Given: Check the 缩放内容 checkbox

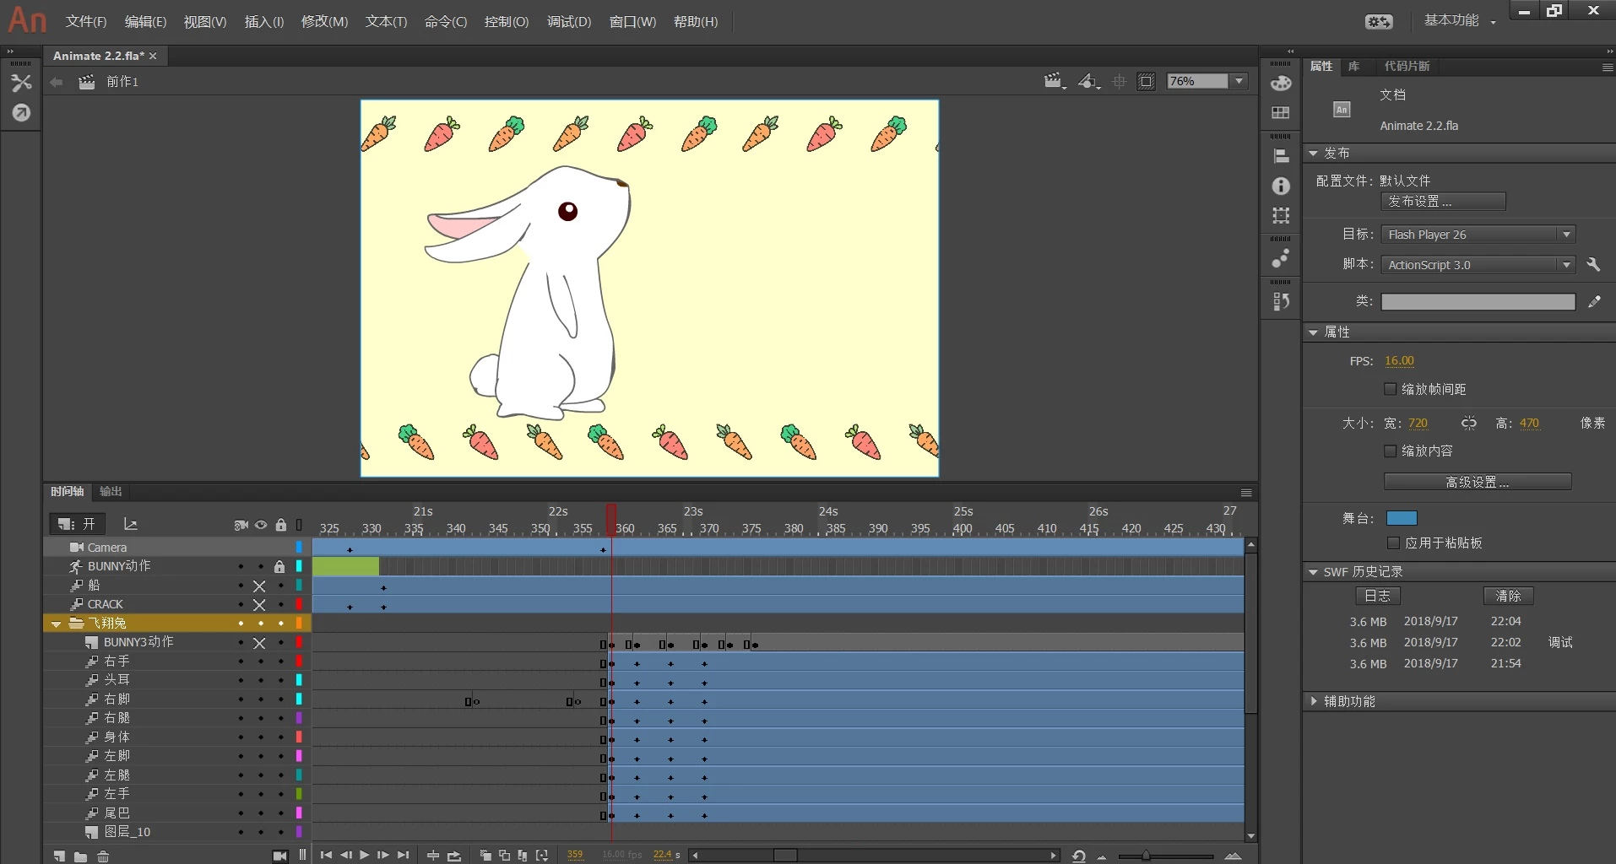Looking at the screenshot, I should pyautogui.click(x=1390, y=451).
